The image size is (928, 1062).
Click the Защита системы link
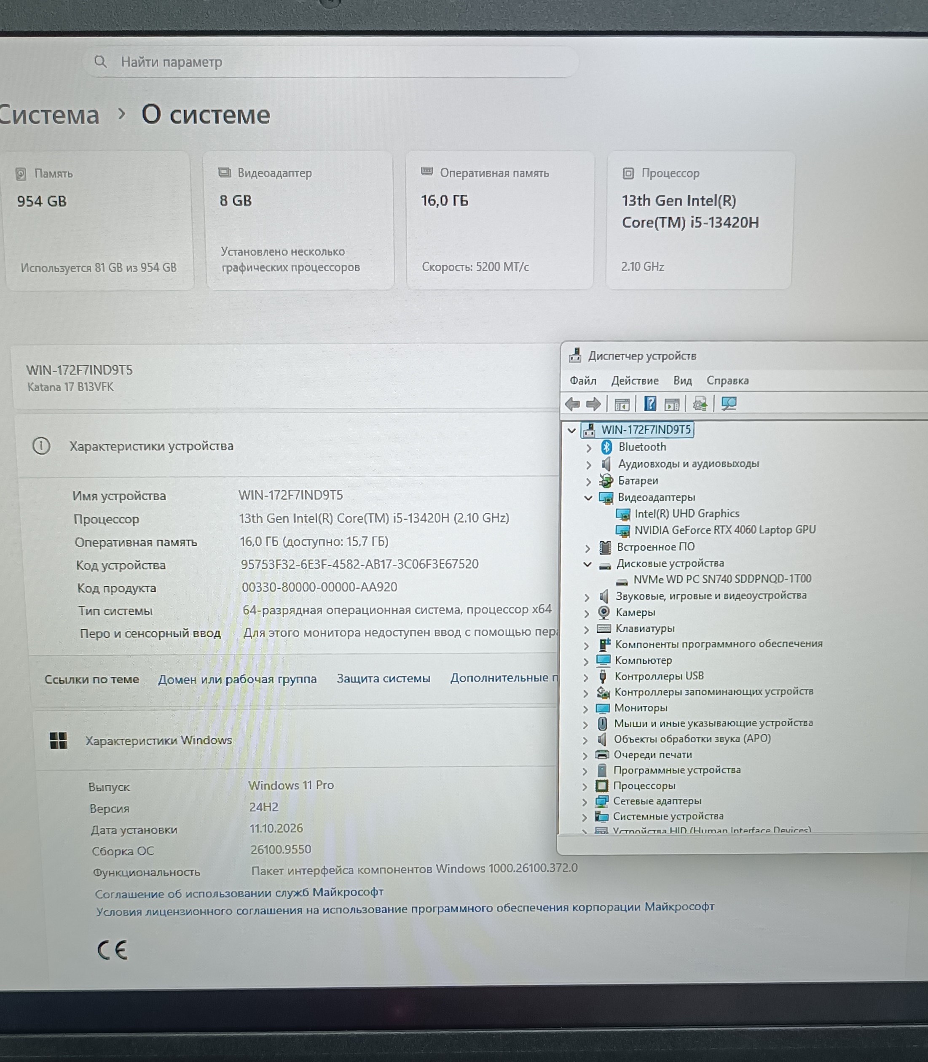383,679
